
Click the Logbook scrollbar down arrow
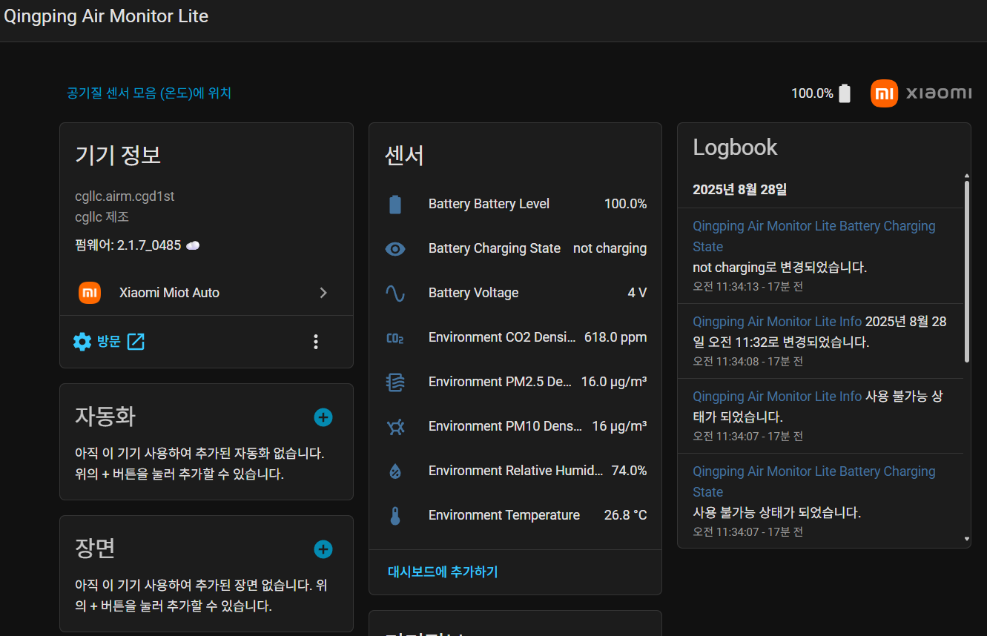[x=967, y=539]
